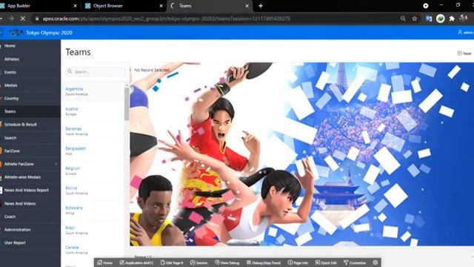
Task: Click the recording indicator in title bar
Action: click(426, 5)
